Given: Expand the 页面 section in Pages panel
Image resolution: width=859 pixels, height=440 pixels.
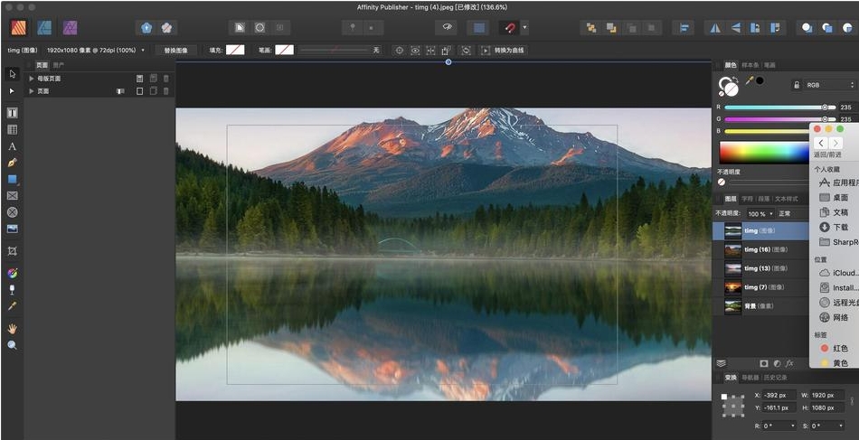Looking at the screenshot, I should tap(32, 91).
